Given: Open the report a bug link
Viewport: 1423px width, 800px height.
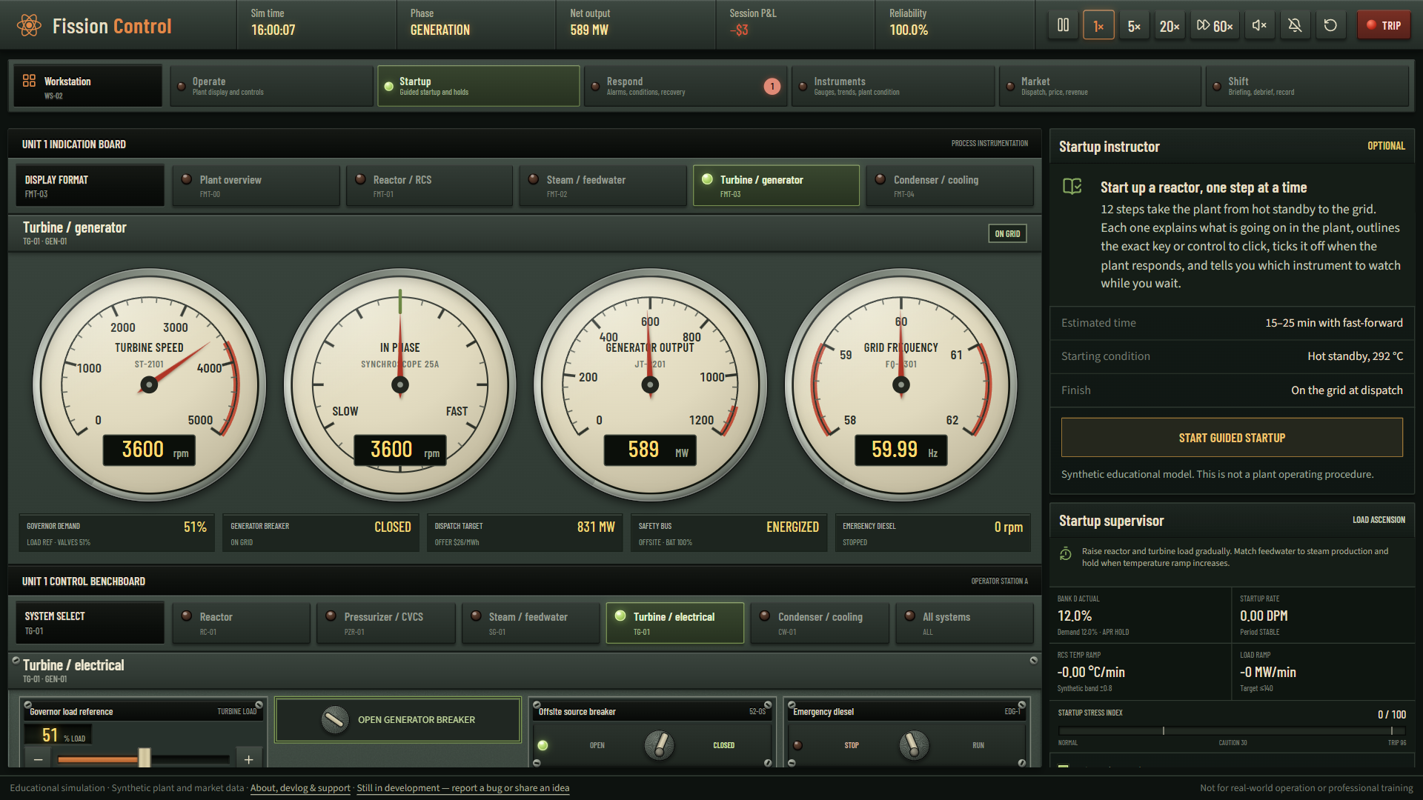Looking at the screenshot, I should (x=462, y=788).
